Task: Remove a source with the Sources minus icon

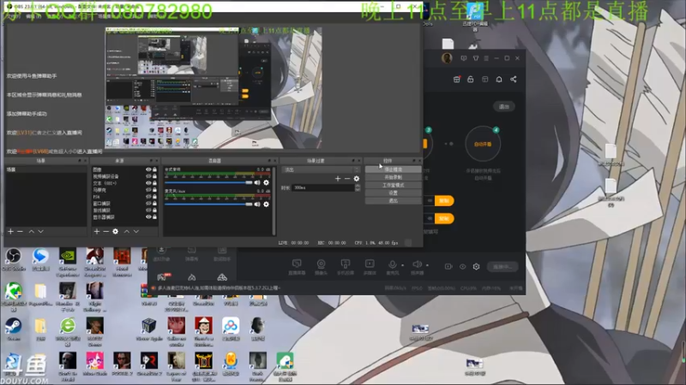Action: [105, 231]
